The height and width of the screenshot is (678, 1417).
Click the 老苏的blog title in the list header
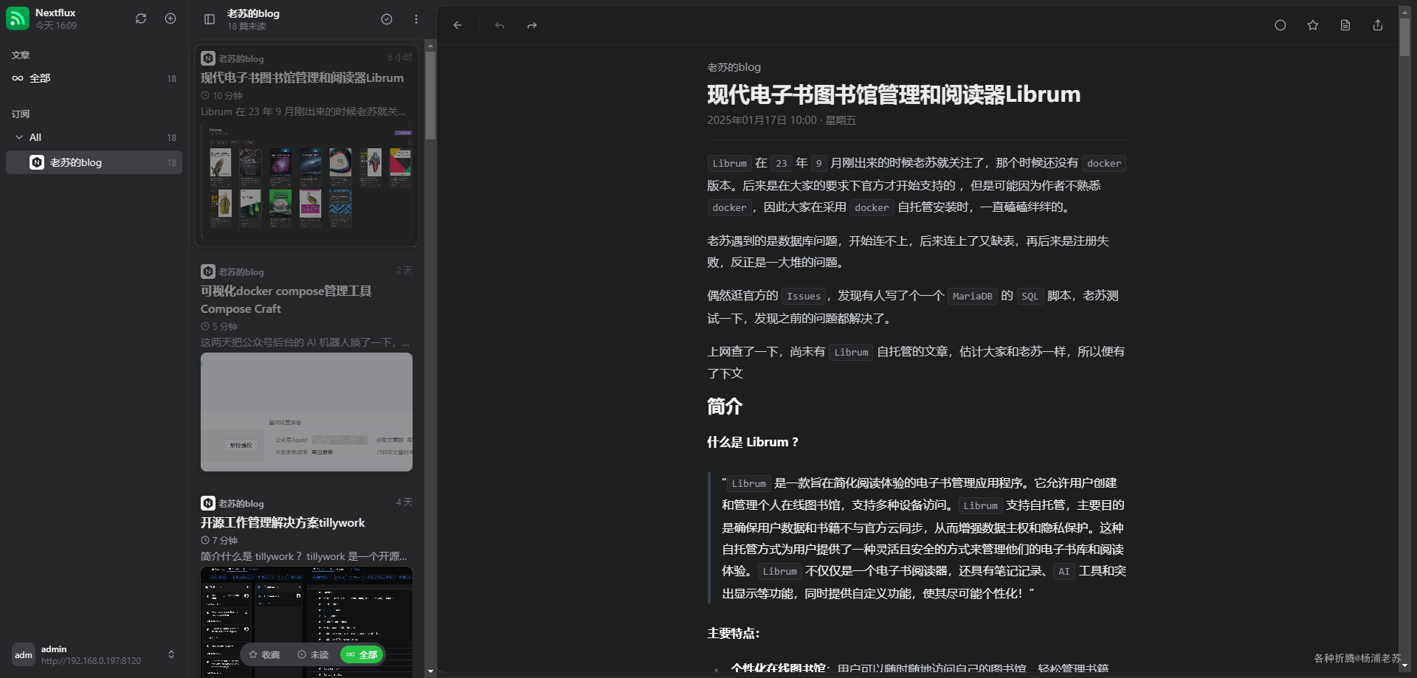253,13
